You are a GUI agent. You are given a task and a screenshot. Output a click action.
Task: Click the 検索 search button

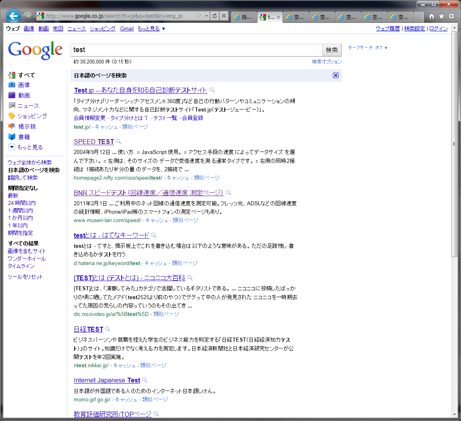(332, 50)
